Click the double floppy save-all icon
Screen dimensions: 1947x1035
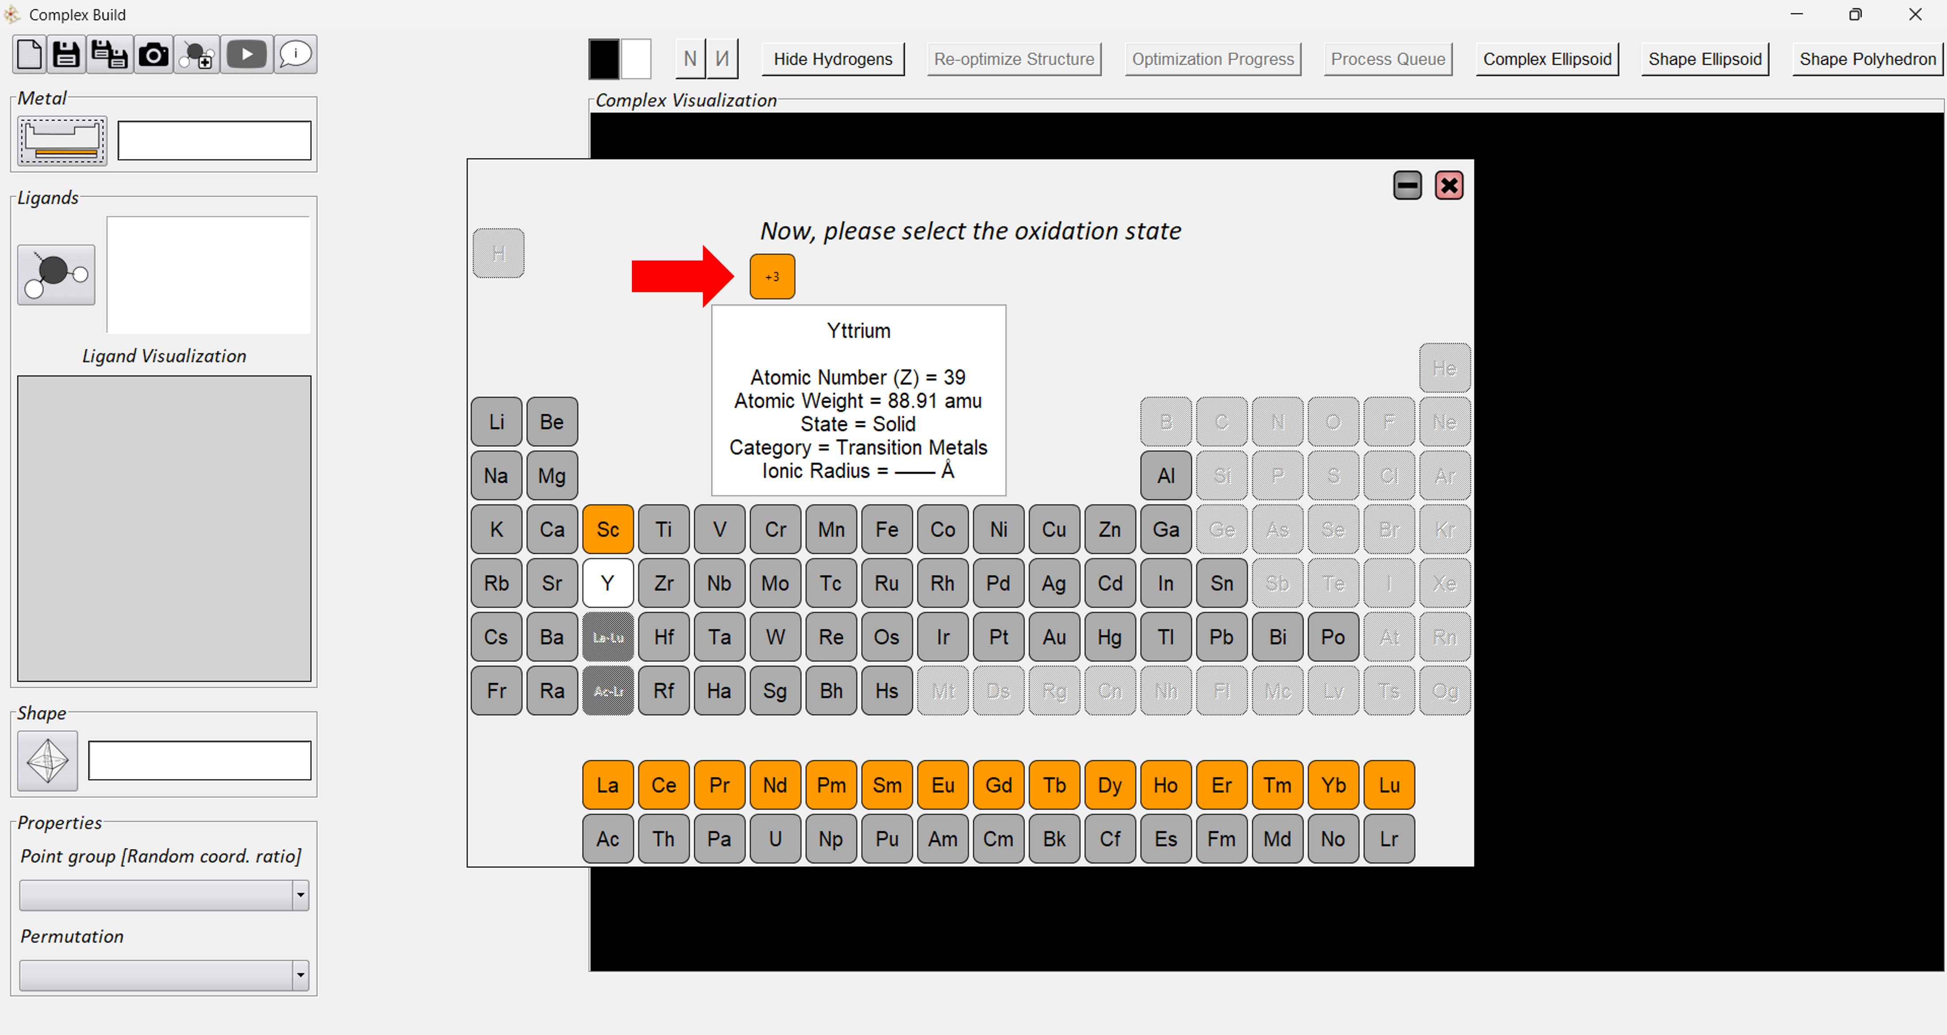pyautogui.click(x=110, y=54)
